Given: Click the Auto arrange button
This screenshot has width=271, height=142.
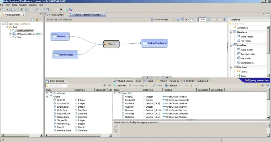Looking at the screenshot, I should (160, 20).
